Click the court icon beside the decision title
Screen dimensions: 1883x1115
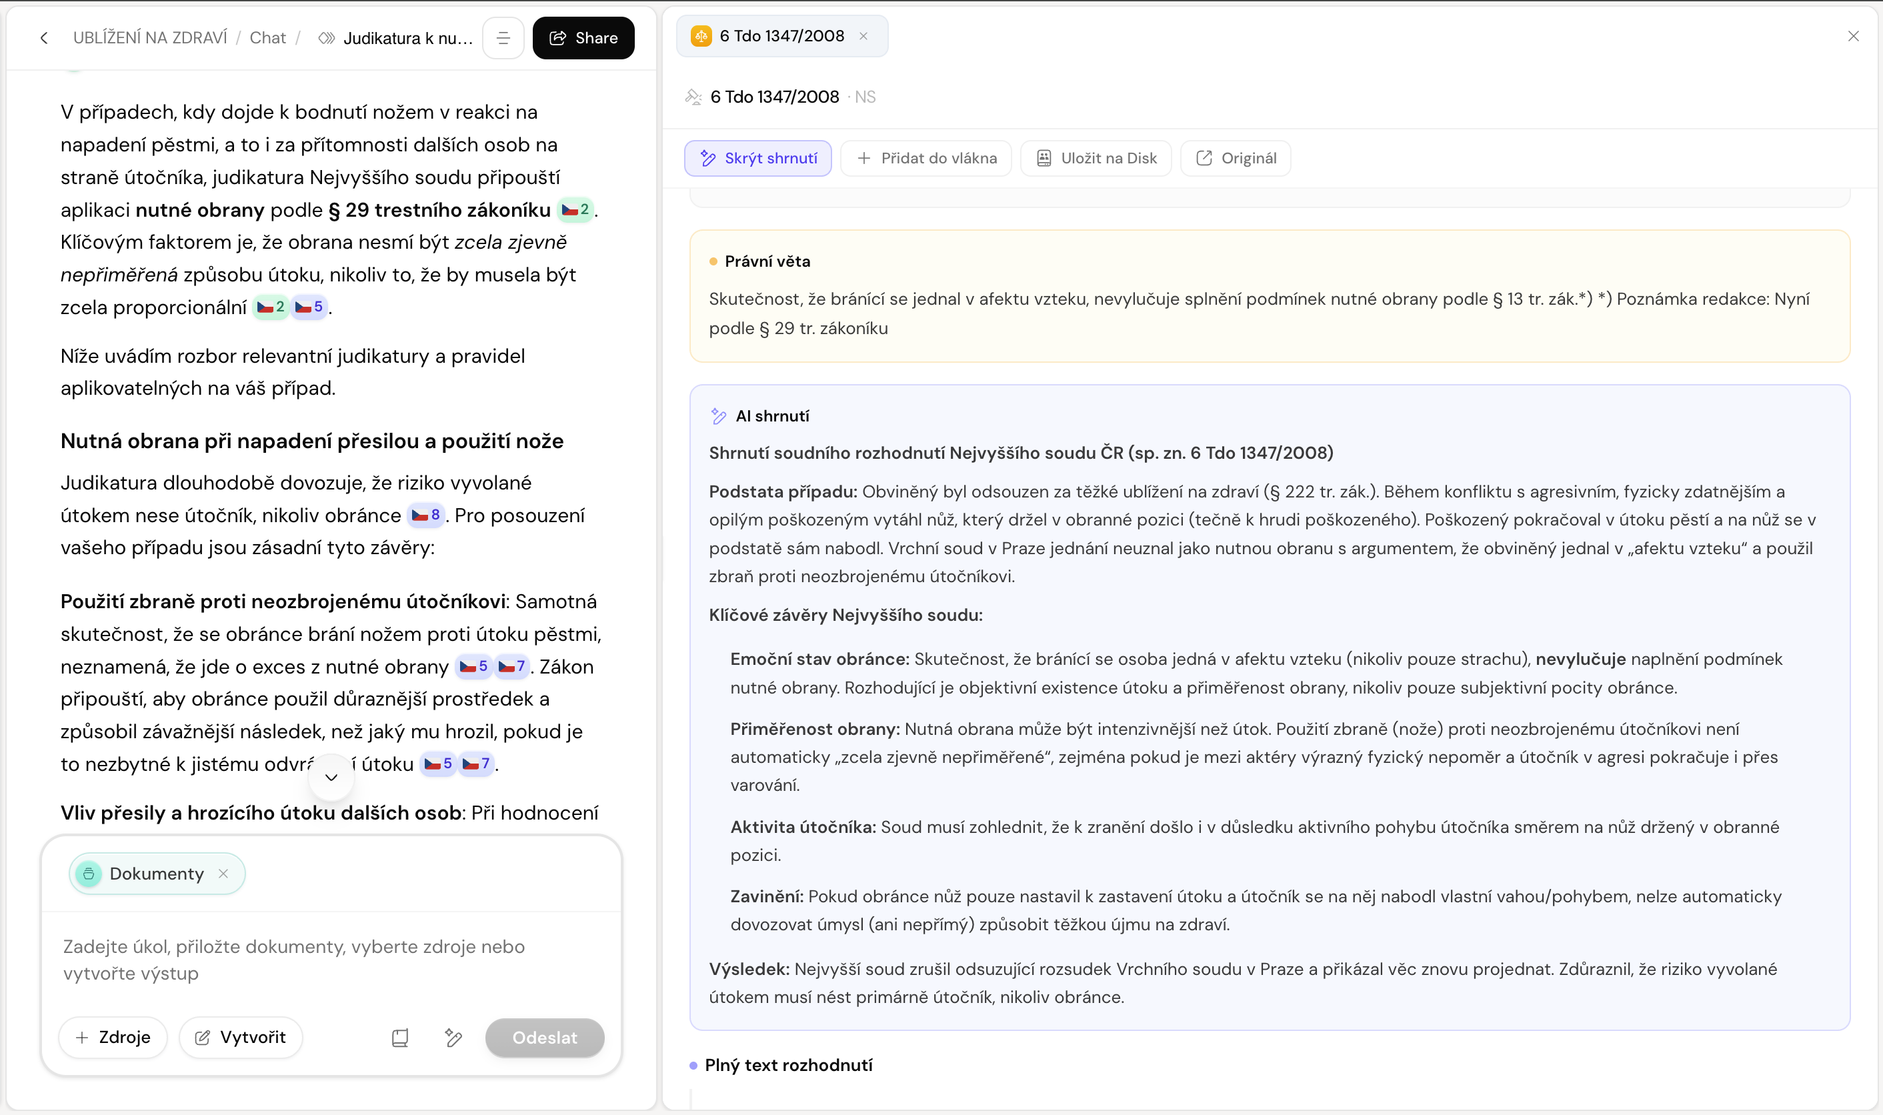coord(693,97)
